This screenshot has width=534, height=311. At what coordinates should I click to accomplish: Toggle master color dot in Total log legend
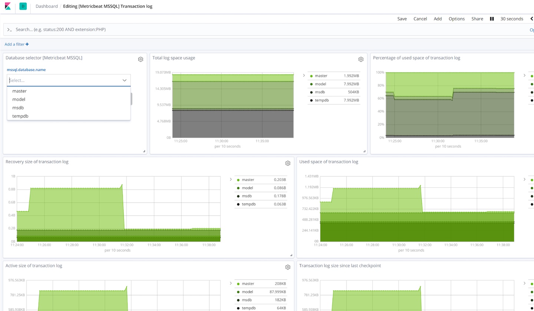(311, 76)
